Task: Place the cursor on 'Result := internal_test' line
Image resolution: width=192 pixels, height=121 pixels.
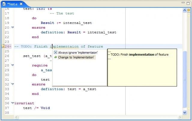Action: pyautogui.click(x=66, y=23)
